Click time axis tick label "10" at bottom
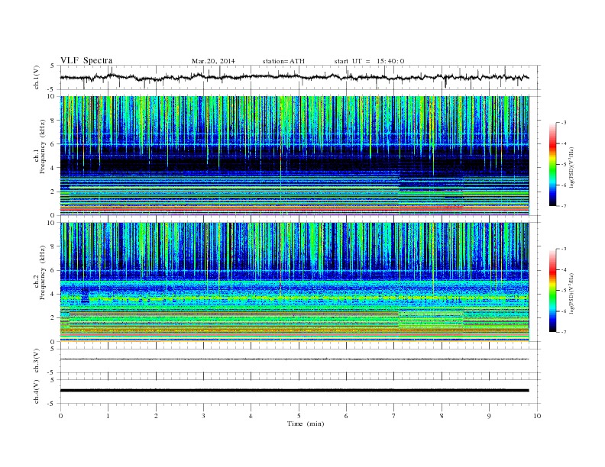This screenshot has height=467, width=605. click(x=537, y=416)
